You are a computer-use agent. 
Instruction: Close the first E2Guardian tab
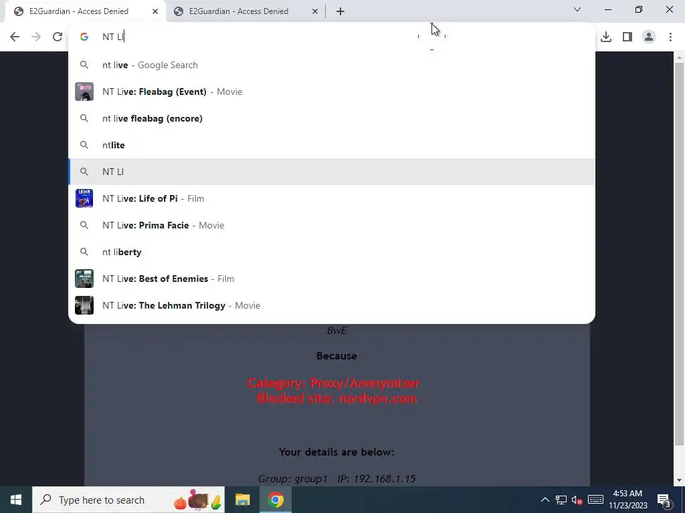155,11
